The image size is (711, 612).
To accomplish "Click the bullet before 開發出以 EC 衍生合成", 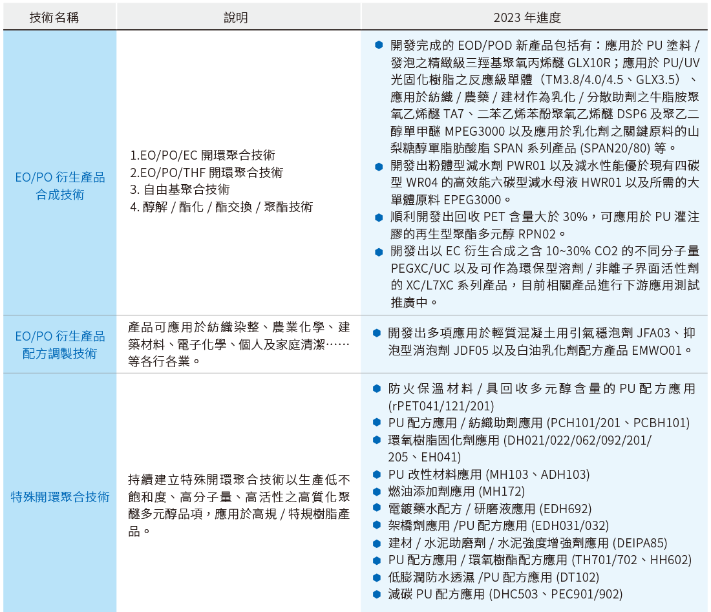I will [378, 251].
